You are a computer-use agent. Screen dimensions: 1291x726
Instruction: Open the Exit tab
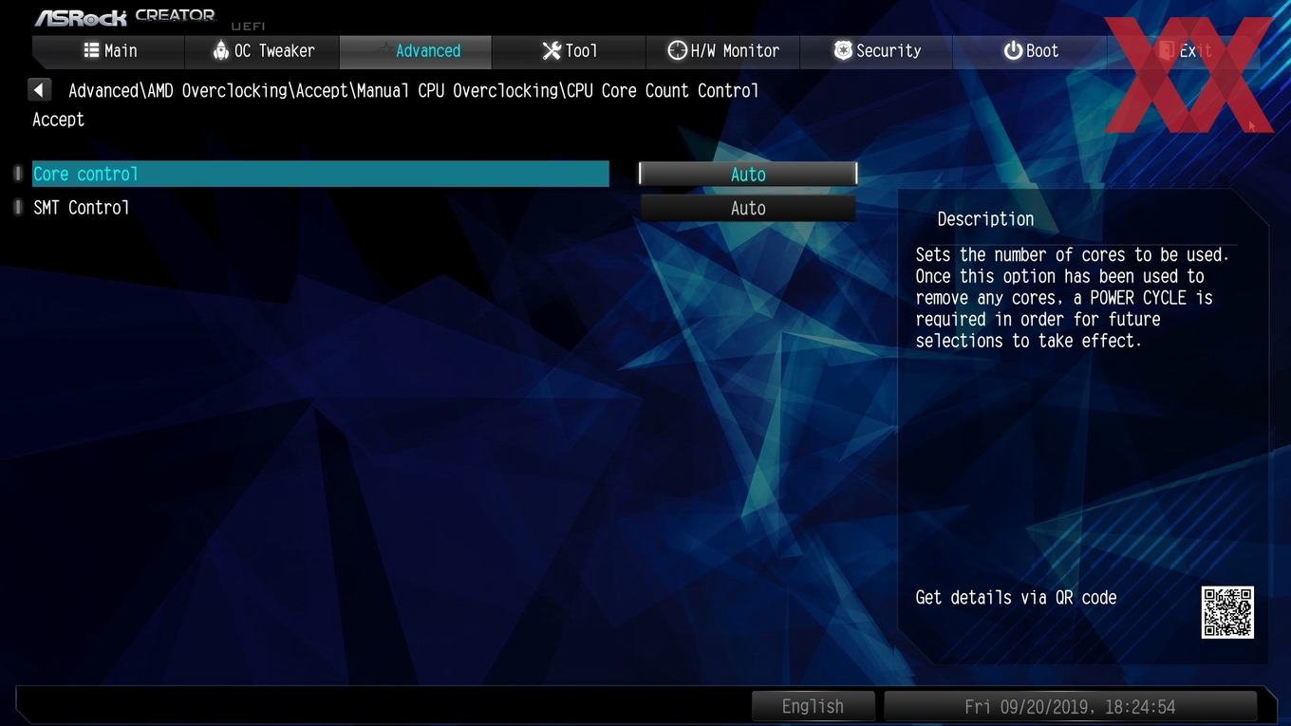[x=1184, y=51]
